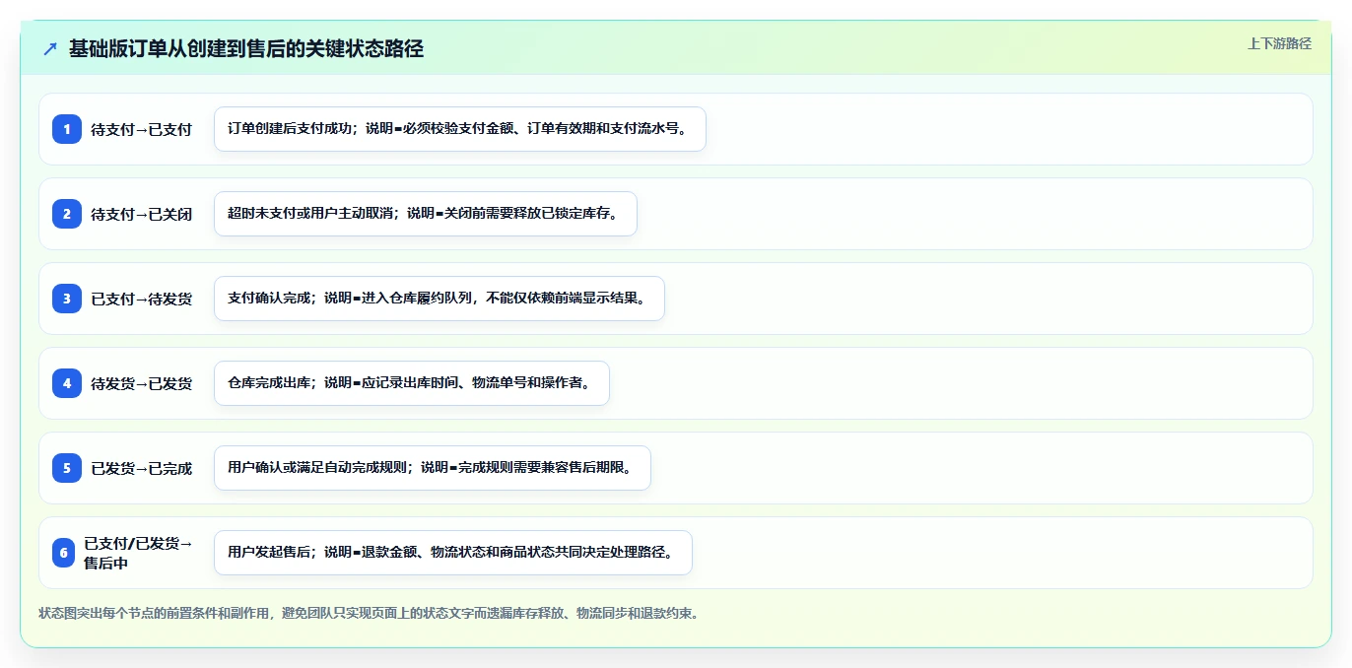Click the 已支付→待发货 state label
This screenshot has height=668, width=1352.
click(142, 299)
